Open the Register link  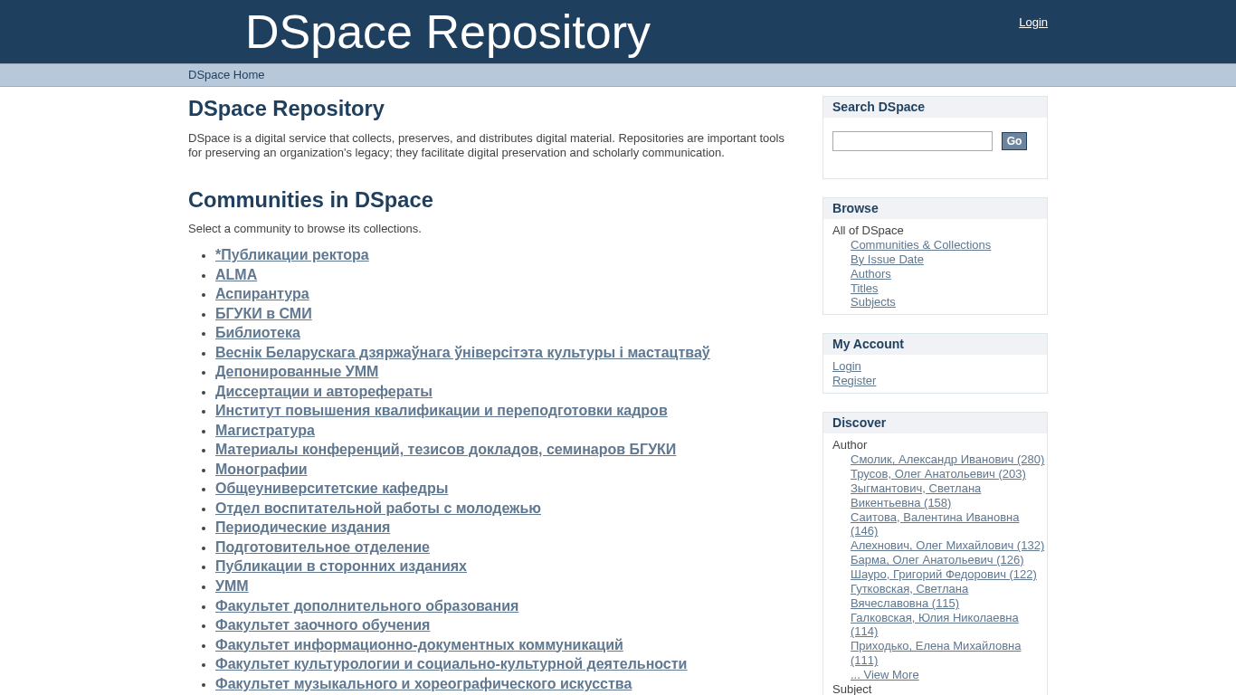[x=854, y=381]
